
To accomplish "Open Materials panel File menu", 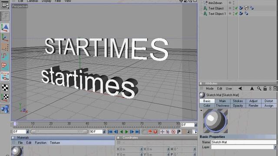I will click(x=20, y=143).
